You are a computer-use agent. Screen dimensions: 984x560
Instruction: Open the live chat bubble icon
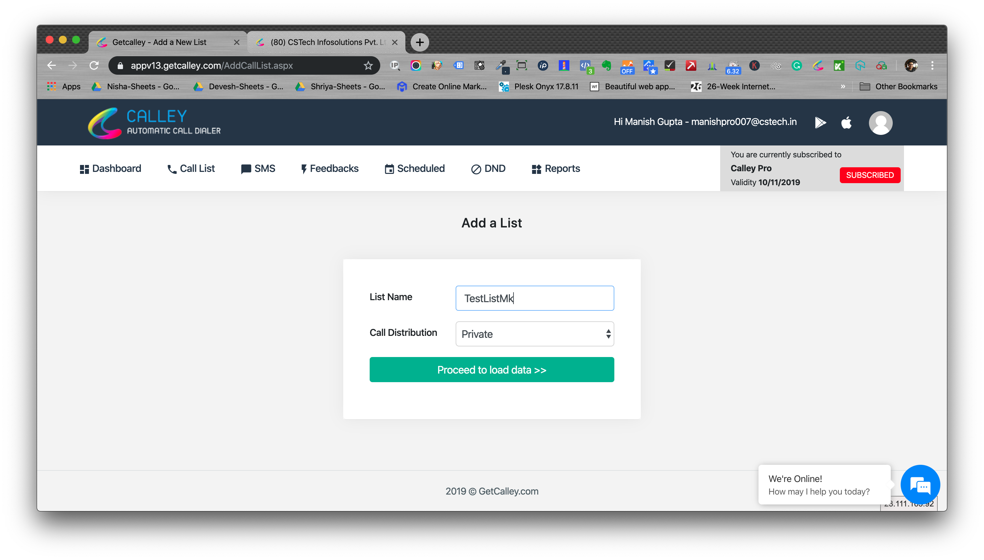point(920,485)
